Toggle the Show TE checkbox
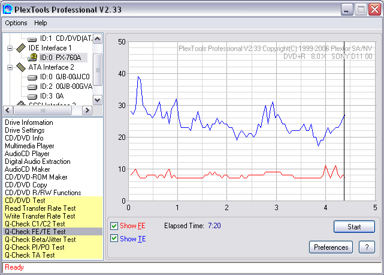The image size is (384, 275). point(114,238)
